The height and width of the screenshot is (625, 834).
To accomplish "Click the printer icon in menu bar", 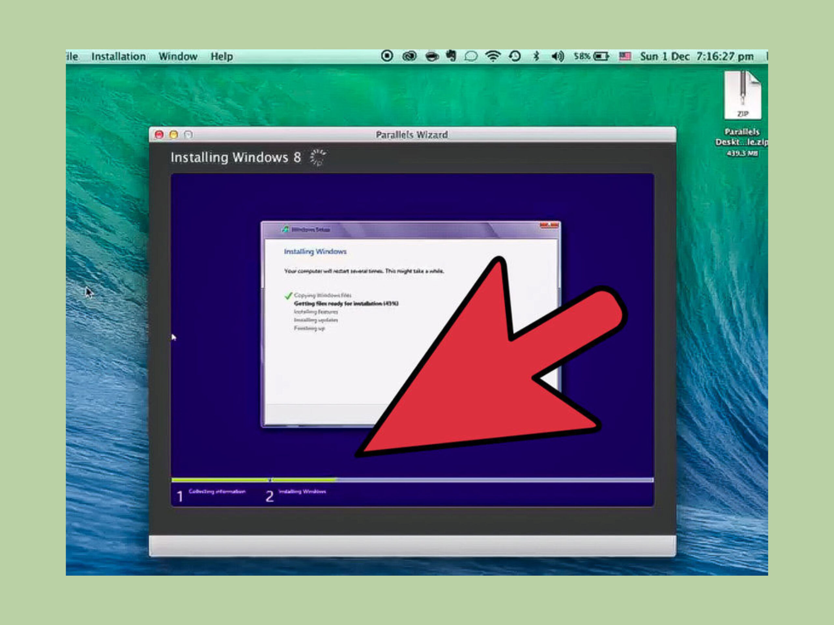I will point(432,57).
